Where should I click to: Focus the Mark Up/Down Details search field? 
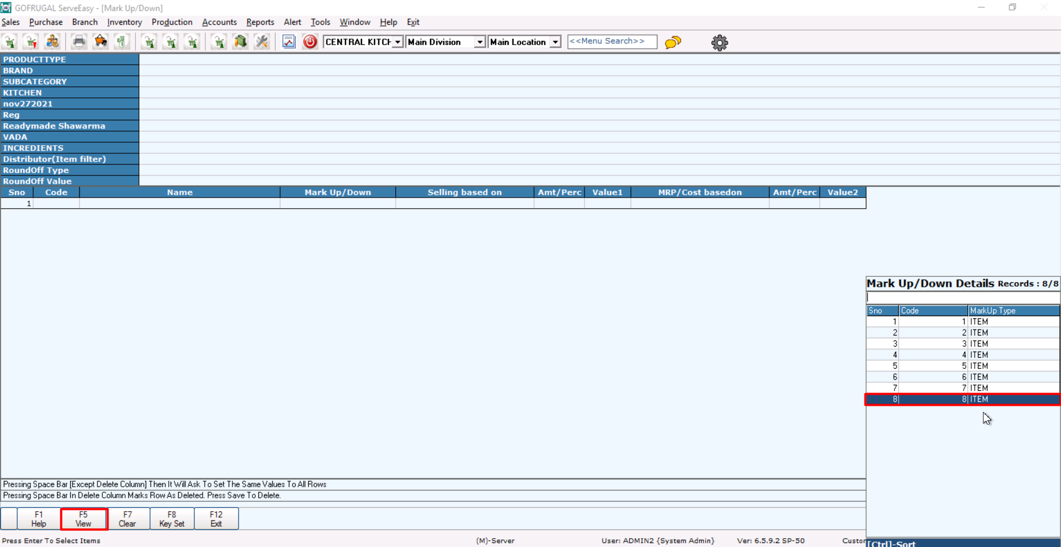(x=963, y=297)
